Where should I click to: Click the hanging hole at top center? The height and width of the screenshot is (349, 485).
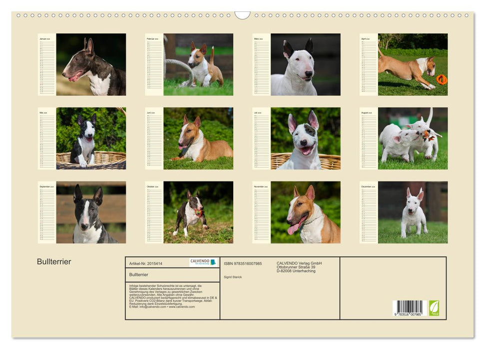click(x=242, y=14)
